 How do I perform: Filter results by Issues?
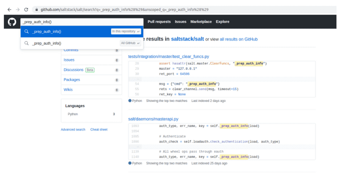[x=69, y=60]
